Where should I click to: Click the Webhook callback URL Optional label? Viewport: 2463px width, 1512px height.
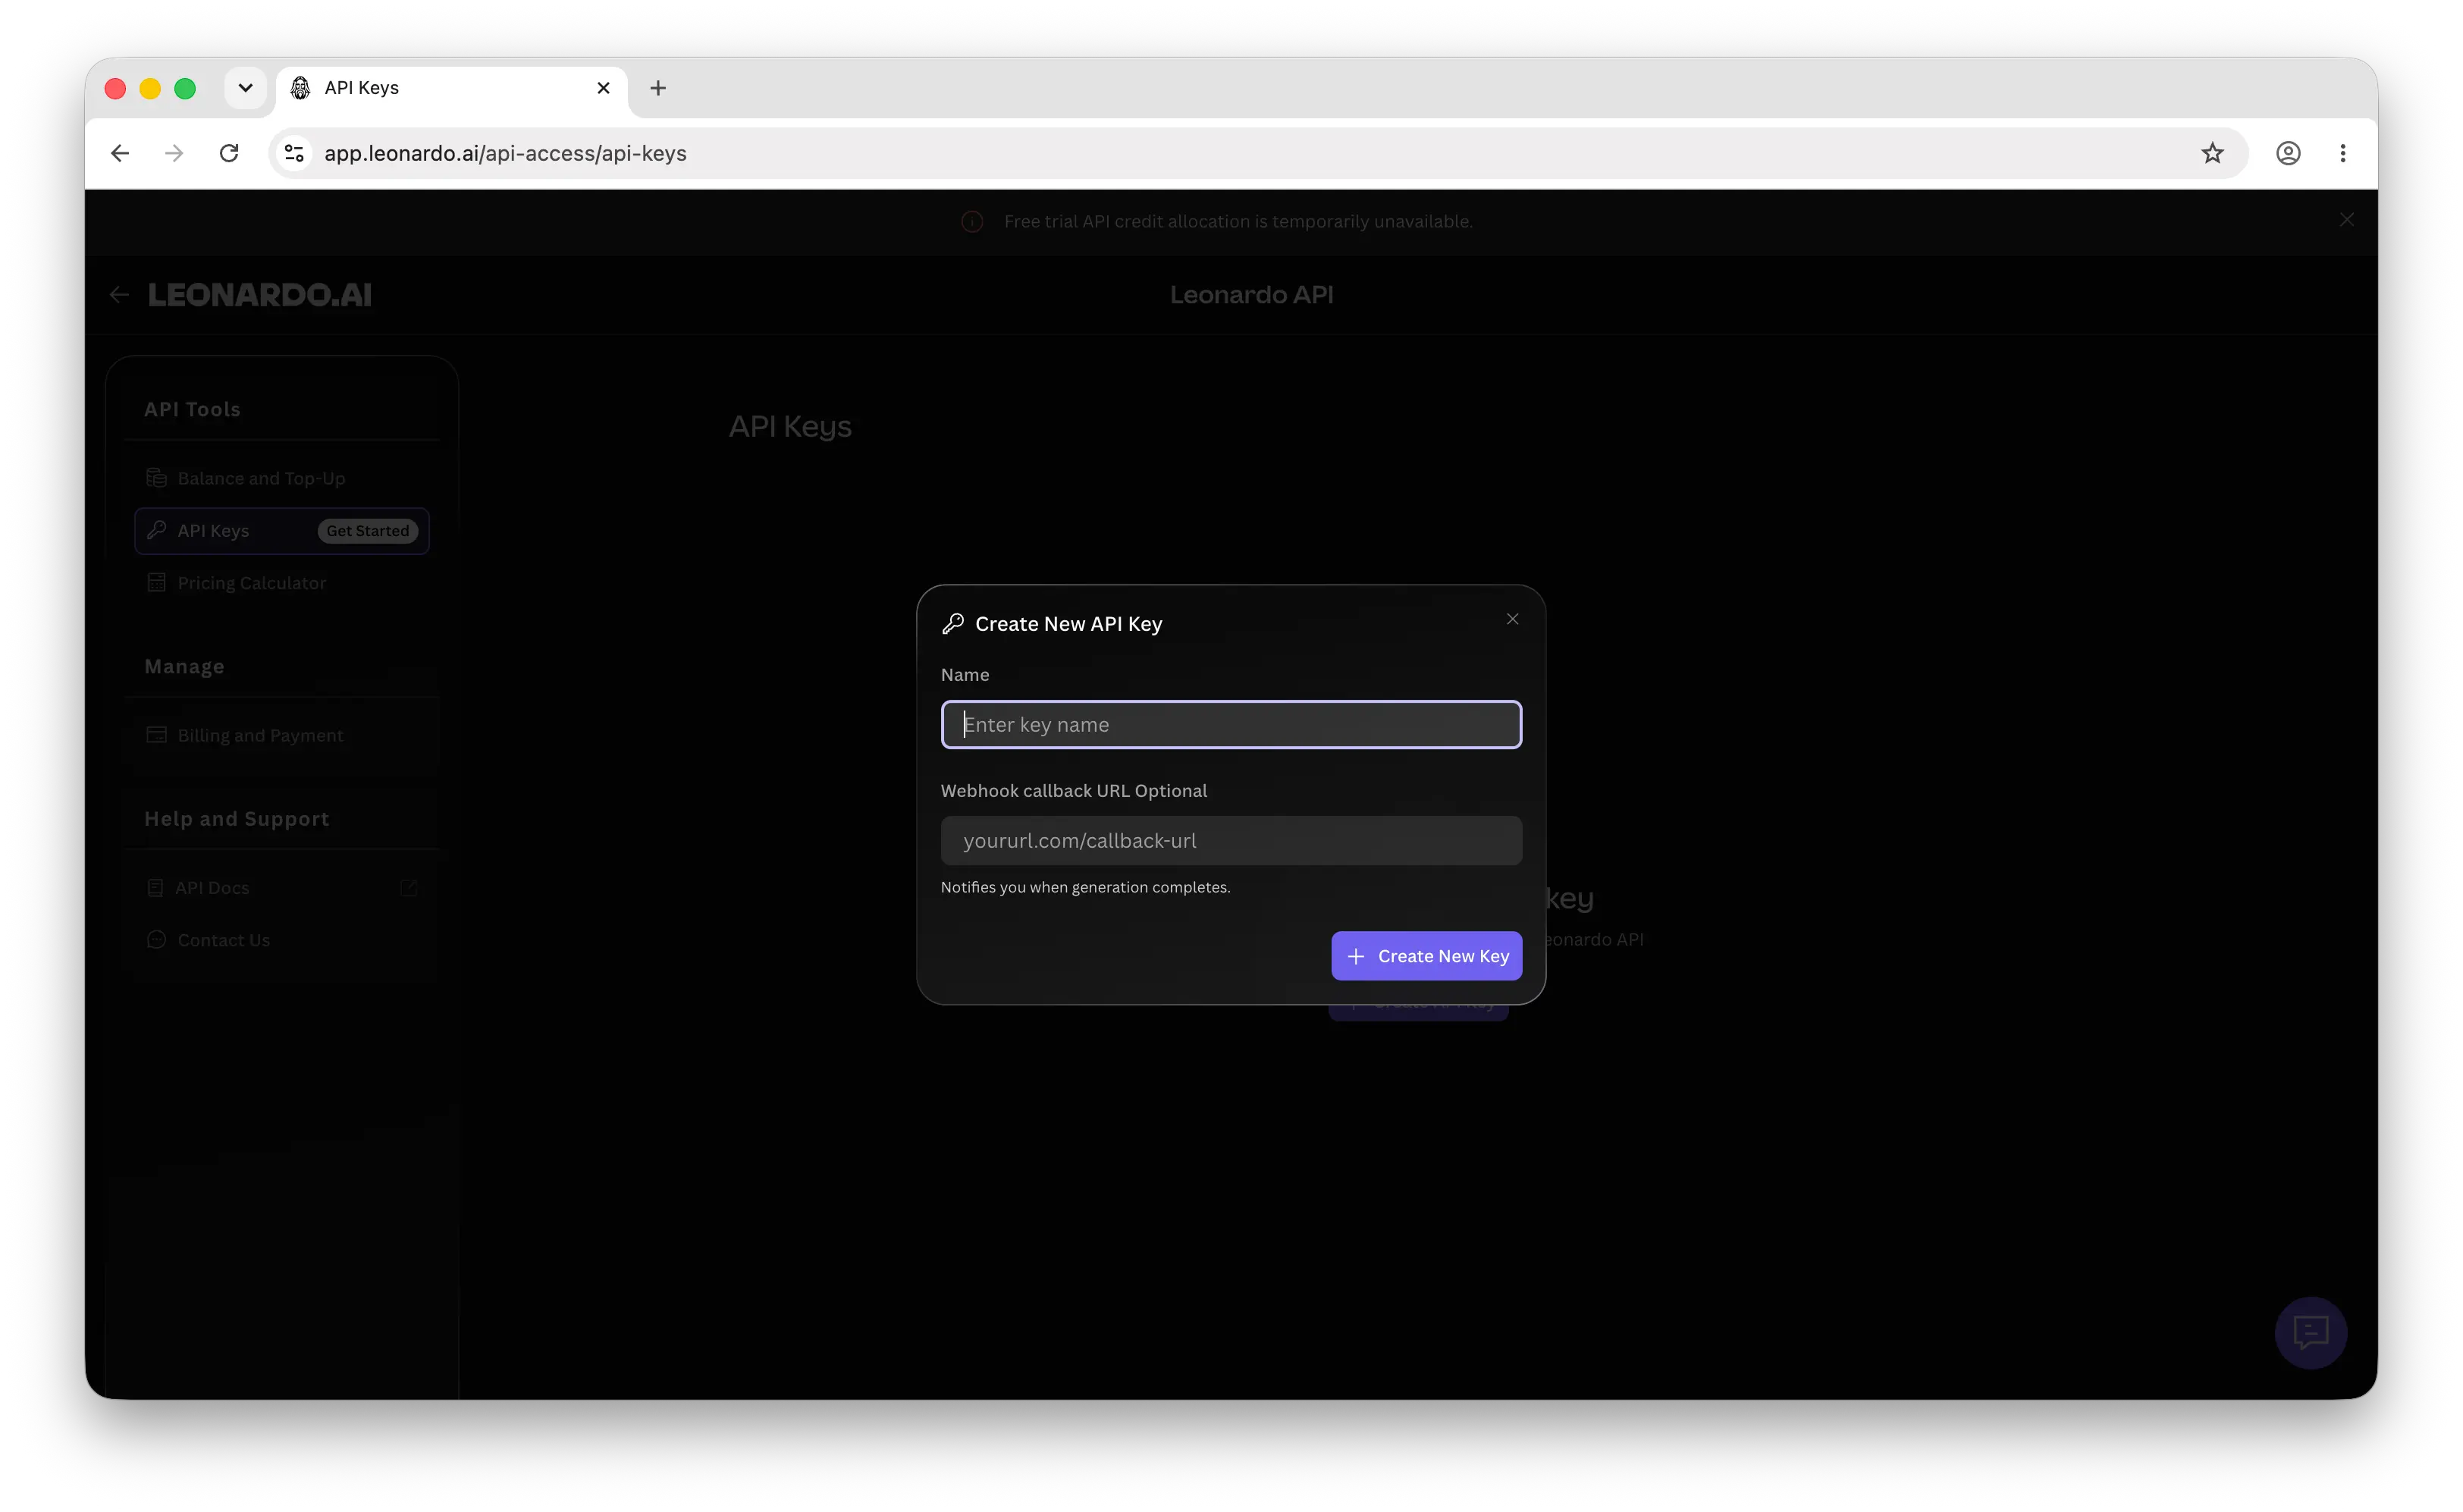coord(1073,791)
